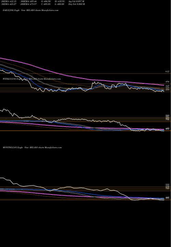Click the high price H: 410.95

(60, 1)
